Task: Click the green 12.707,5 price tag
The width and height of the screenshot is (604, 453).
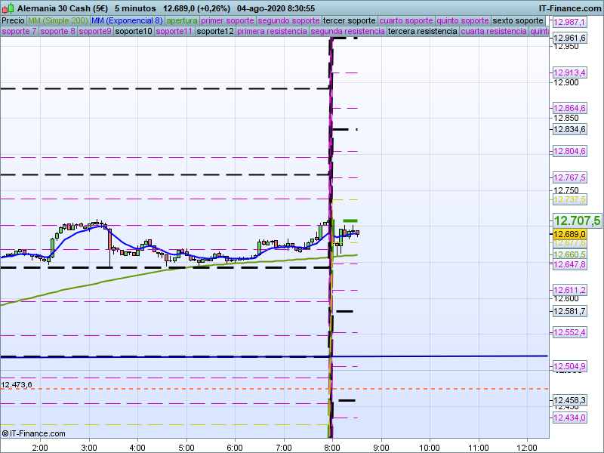Action: click(x=577, y=220)
